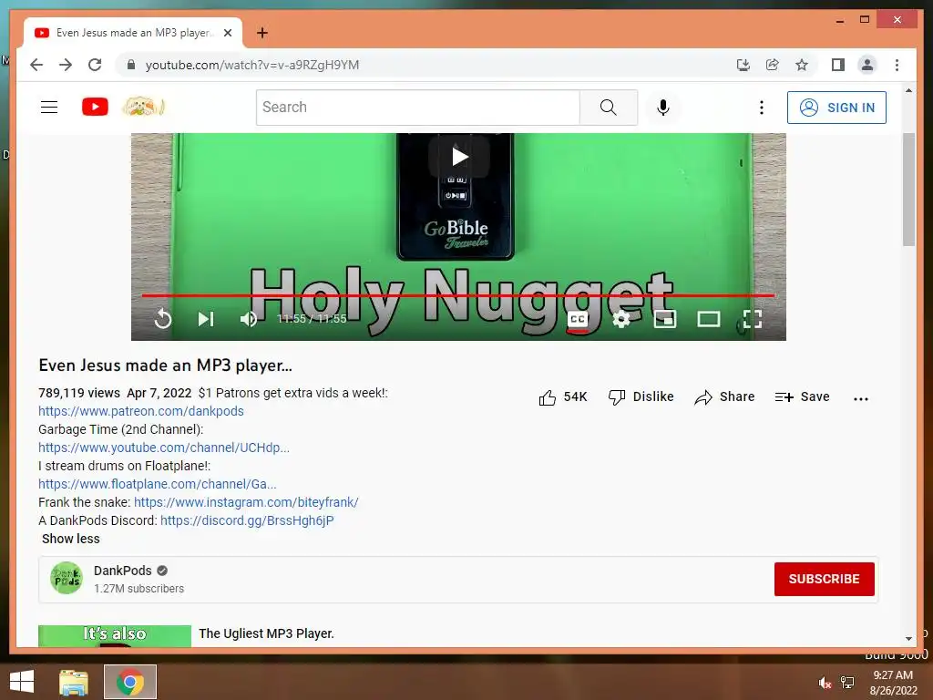The height and width of the screenshot is (700, 933).
Task: Select Chrome in the taskbar
Action: (x=130, y=682)
